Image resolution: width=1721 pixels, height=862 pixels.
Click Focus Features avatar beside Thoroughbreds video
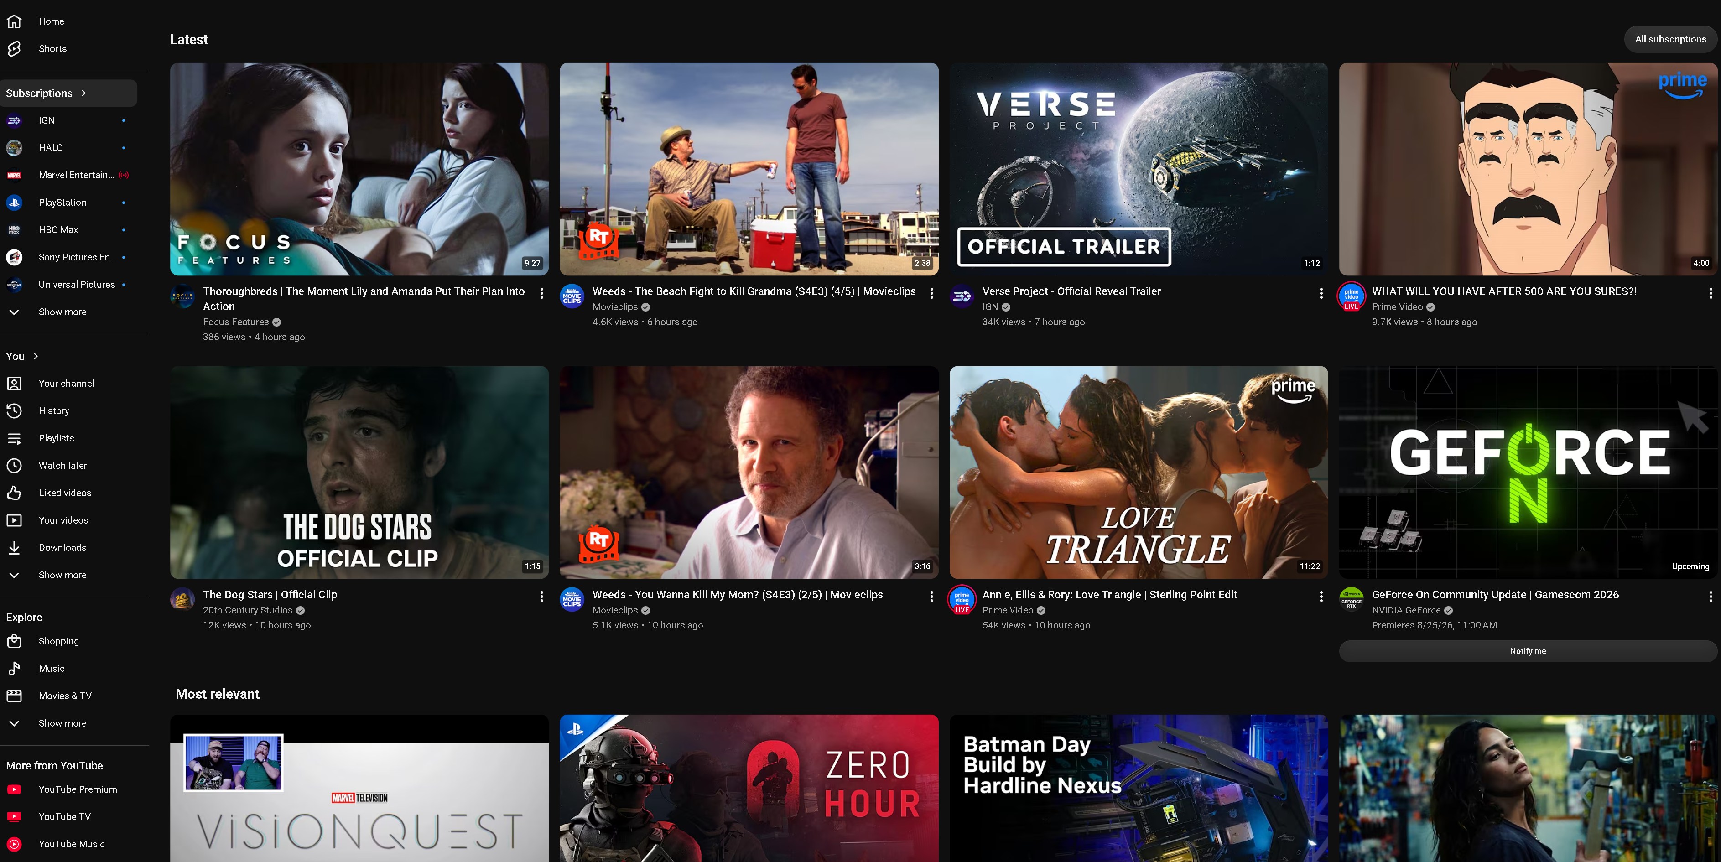[182, 296]
